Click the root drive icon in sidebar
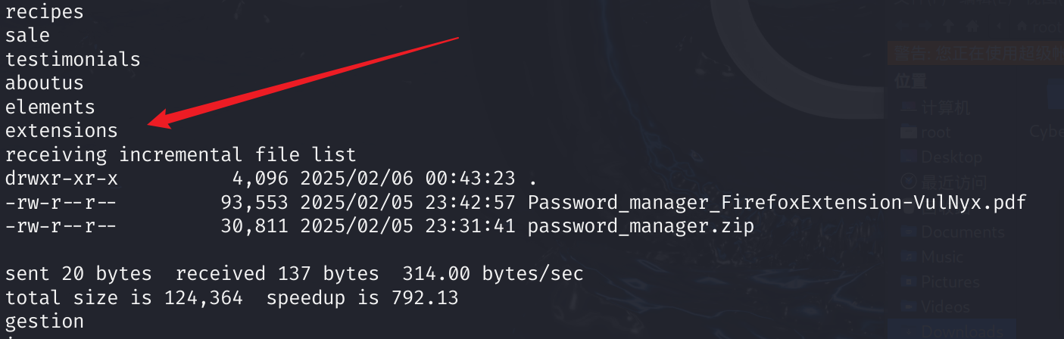 [908, 132]
